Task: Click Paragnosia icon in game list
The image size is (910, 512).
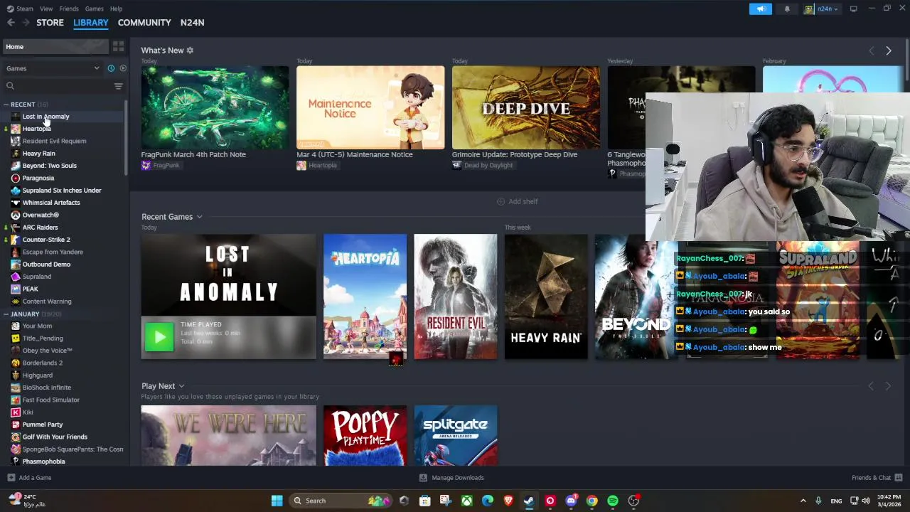Action: coord(16,178)
